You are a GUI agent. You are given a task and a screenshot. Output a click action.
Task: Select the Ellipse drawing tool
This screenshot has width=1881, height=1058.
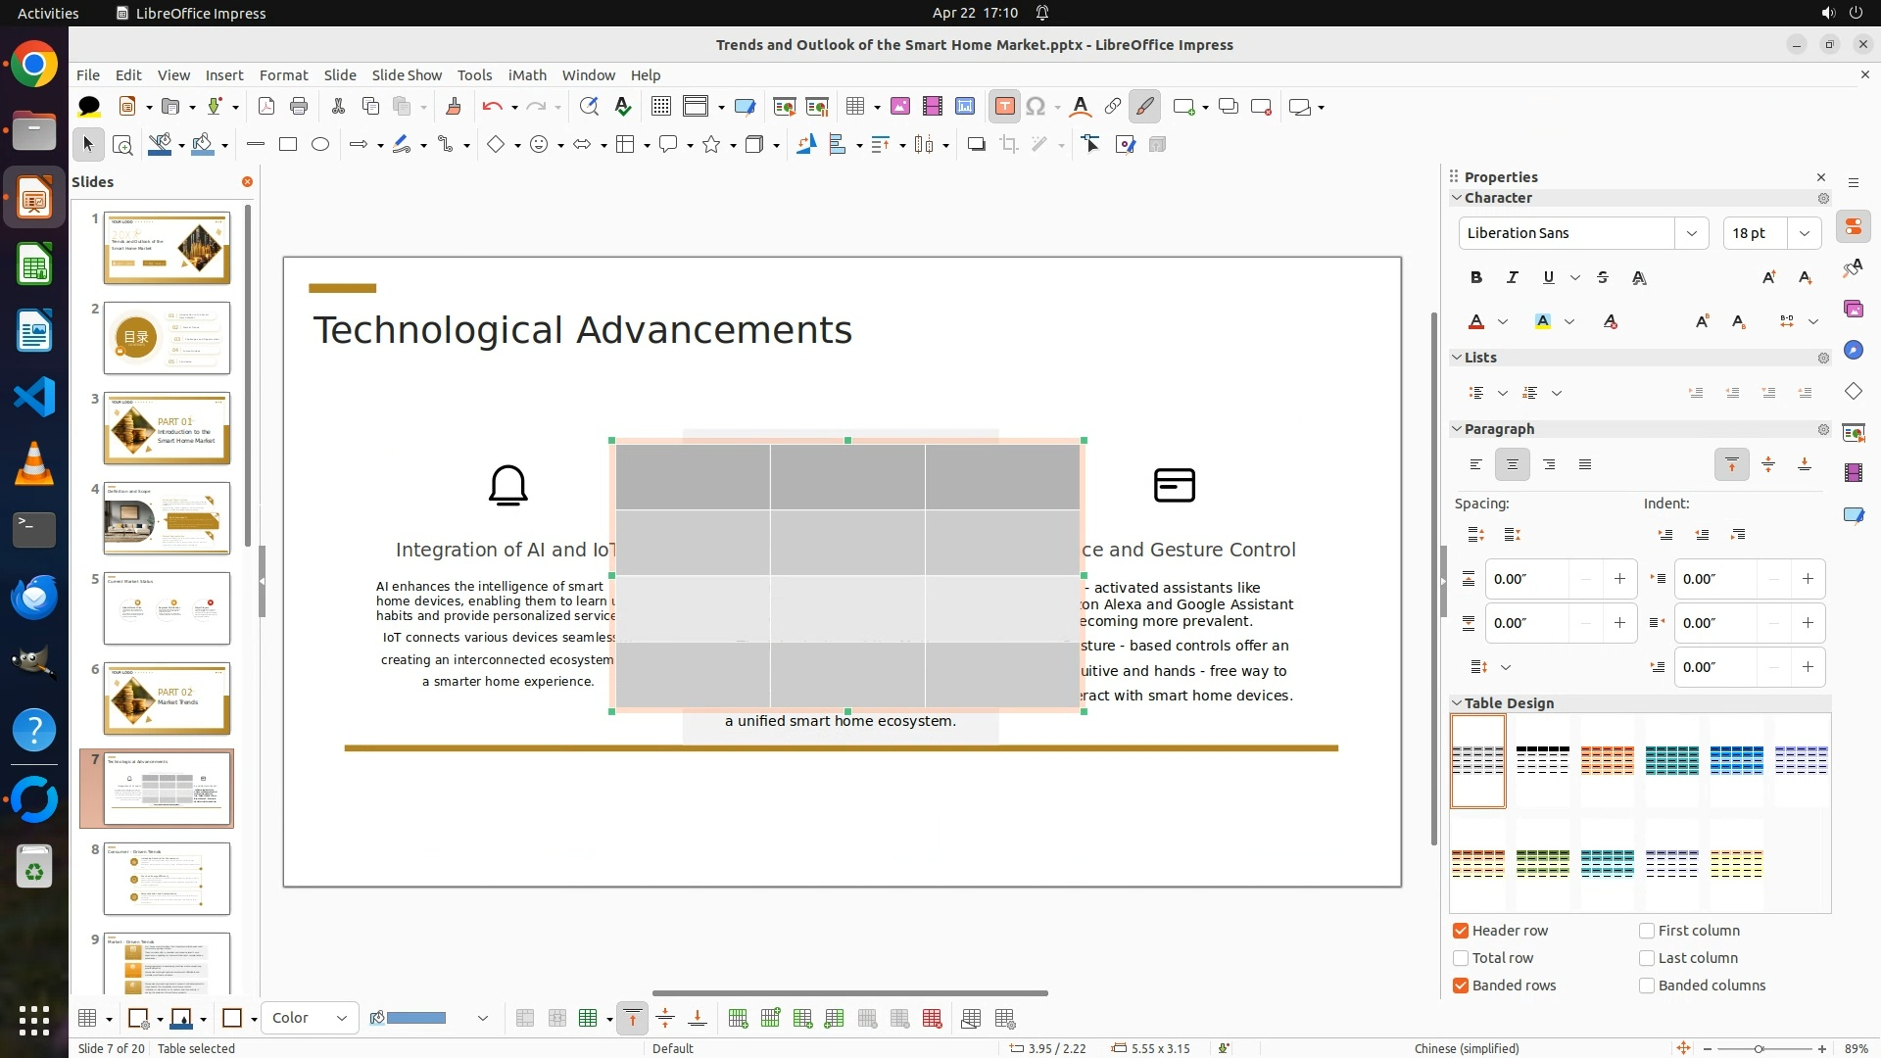pyautogui.click(x=320, y=145)
